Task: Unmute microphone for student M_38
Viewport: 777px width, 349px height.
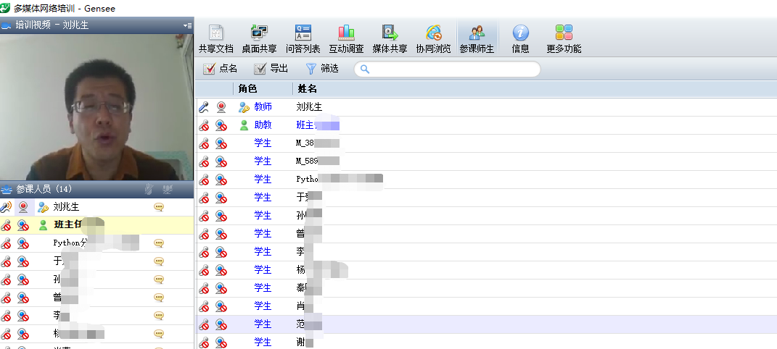Action: click(204, 144)
